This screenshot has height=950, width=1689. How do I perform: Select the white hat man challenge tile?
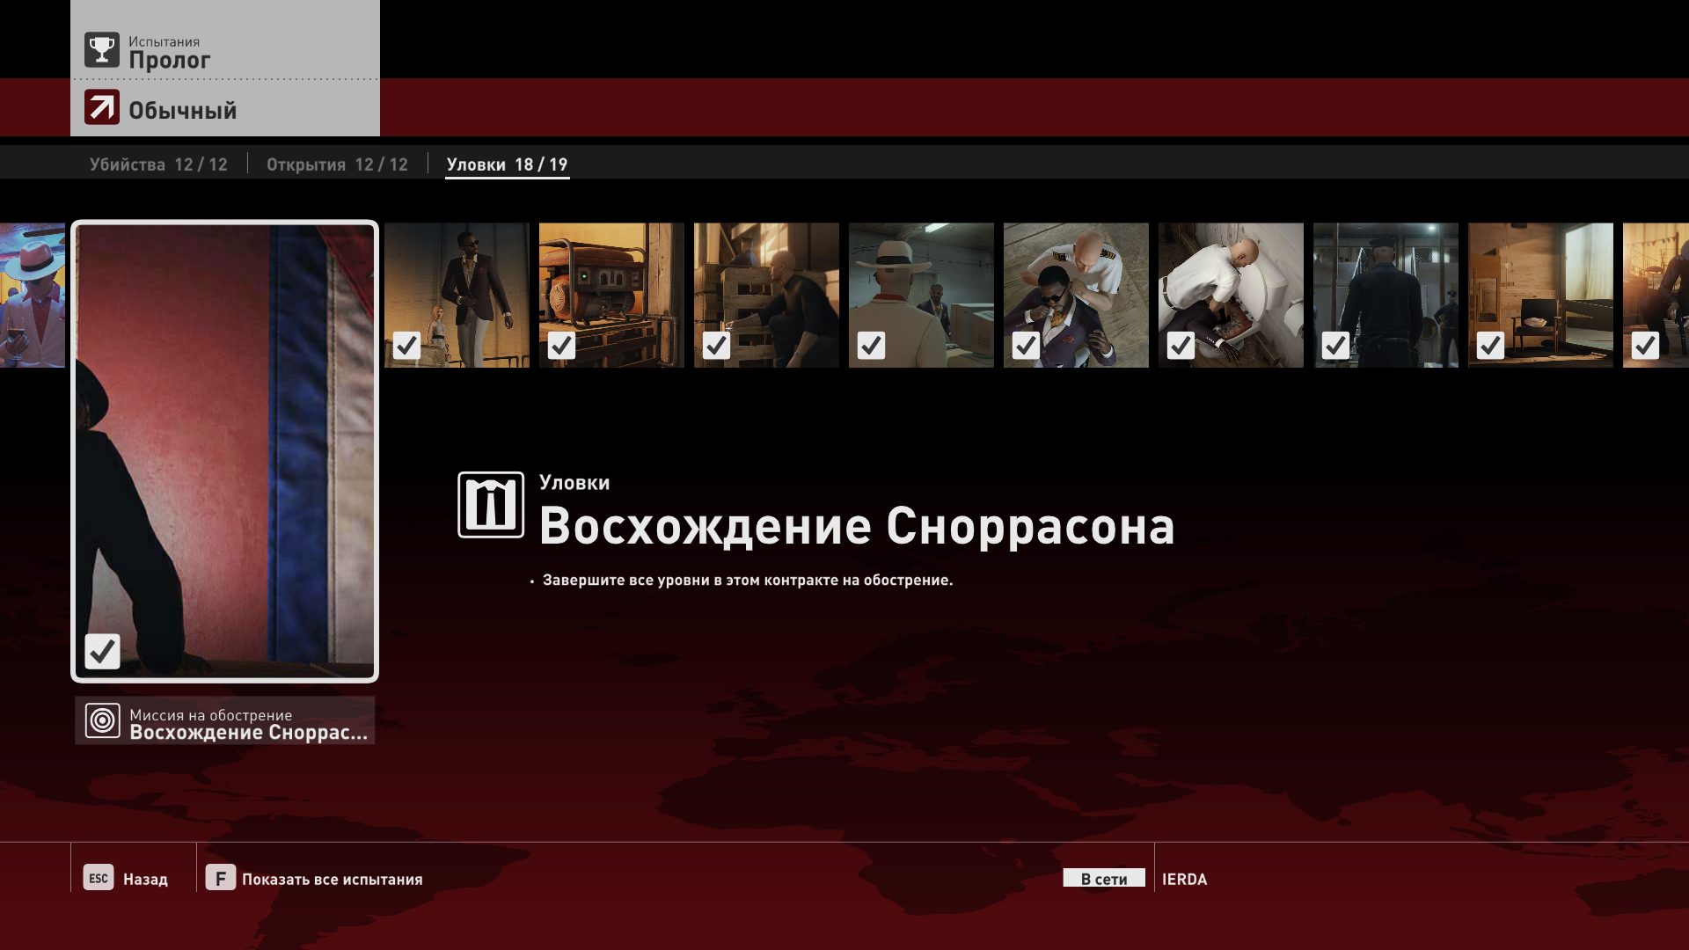(x=921, y=295)
